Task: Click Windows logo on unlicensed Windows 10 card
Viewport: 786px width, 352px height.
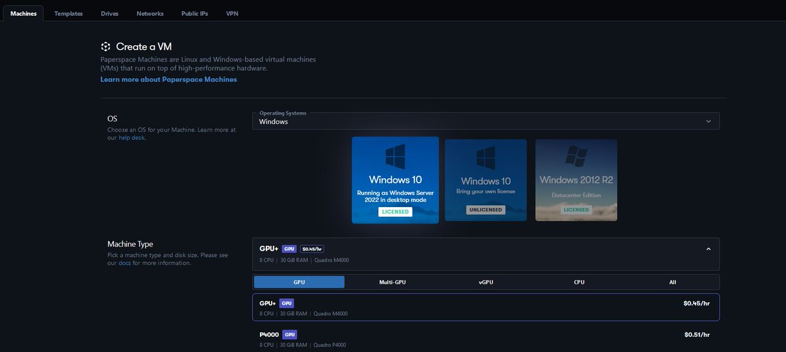Action: tap(485, 158)
